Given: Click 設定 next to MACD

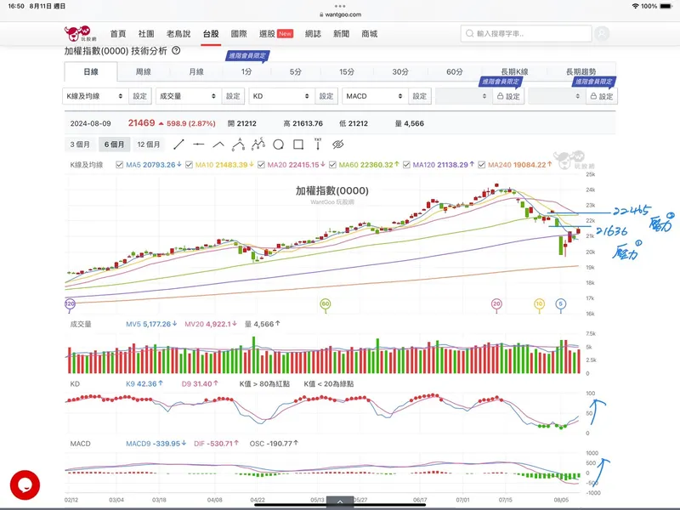Looking at the screenshot, I should pos(419,96).
